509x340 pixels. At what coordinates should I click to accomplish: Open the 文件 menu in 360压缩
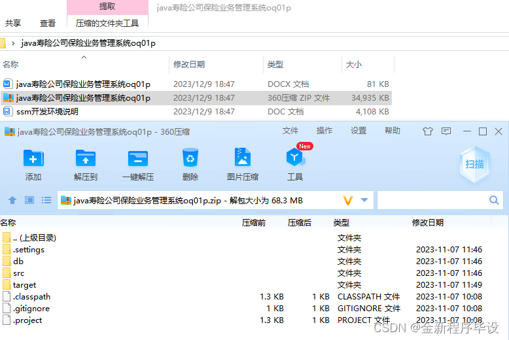coord(290,131)
